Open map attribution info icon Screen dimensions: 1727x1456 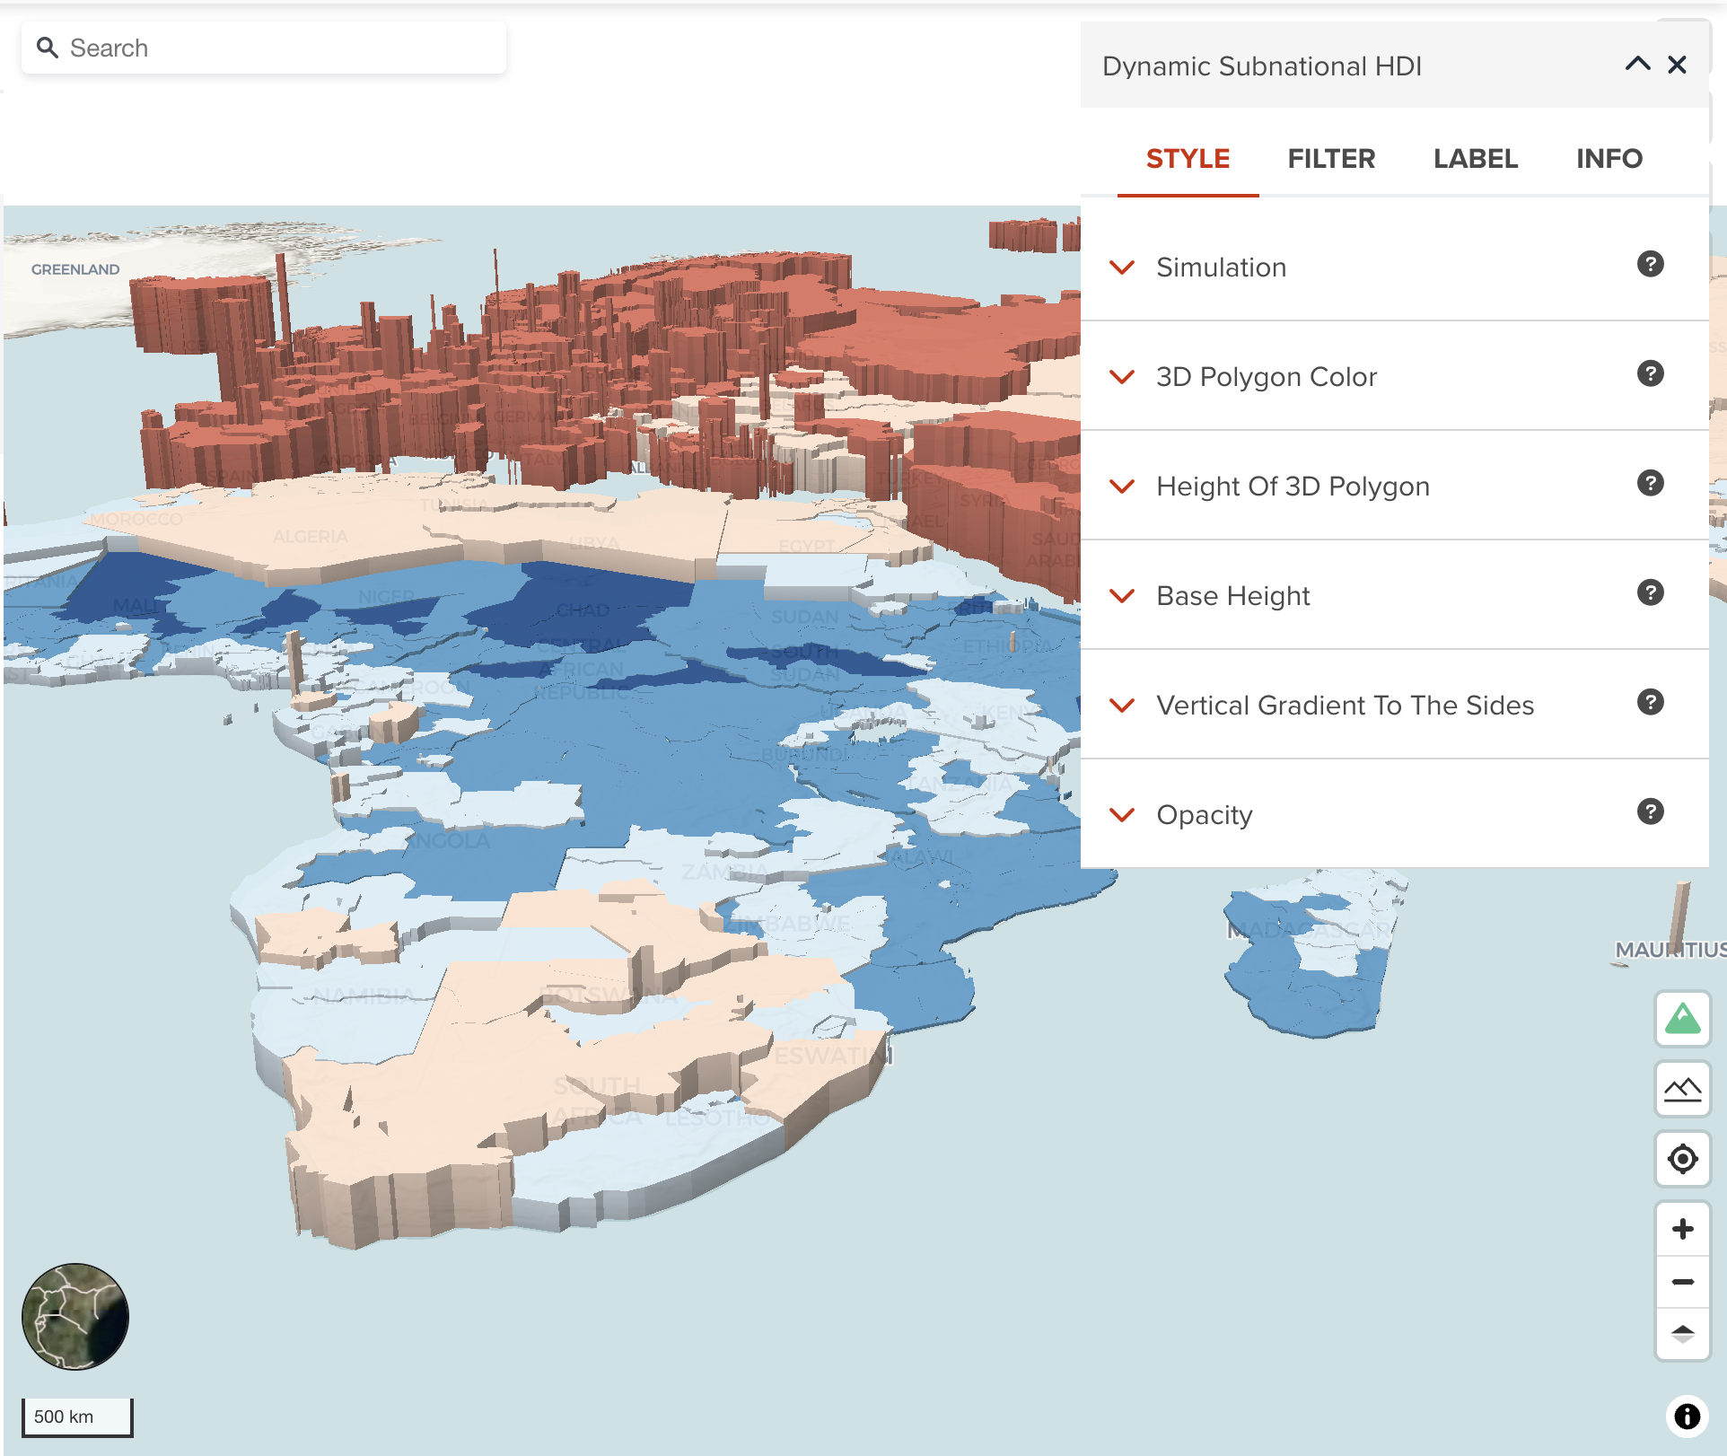point(1687,1417)
